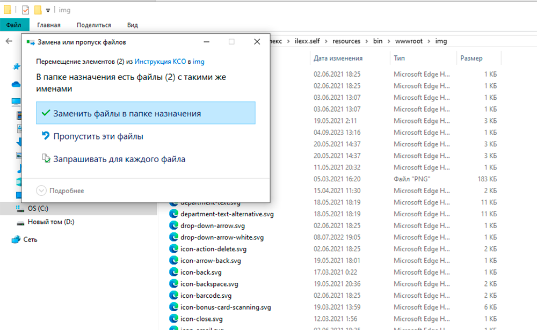Viewport: 537px width, 330px height.
Task: Go back using the Explorer back arrow
Action: coord(9,41)
